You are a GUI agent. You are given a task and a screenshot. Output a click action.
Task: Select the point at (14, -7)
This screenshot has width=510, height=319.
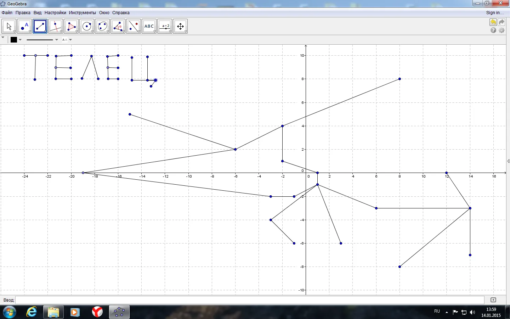[470, 255]
